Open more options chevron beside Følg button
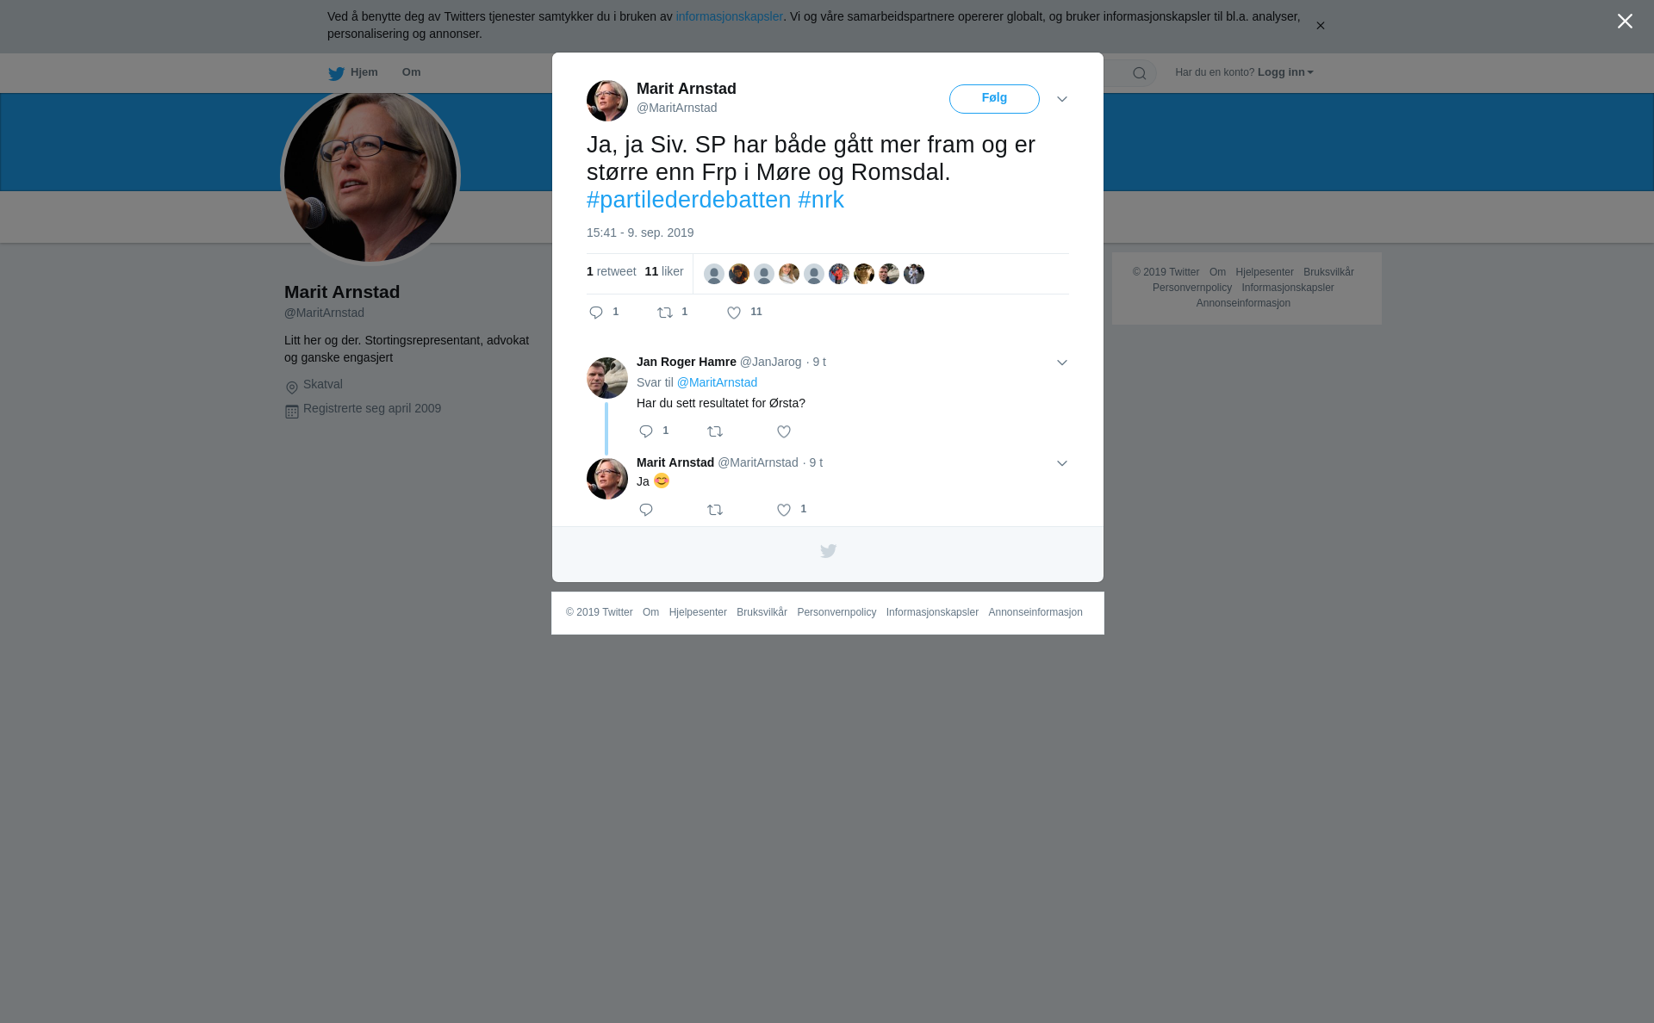This screenshot has width=1654, height=1023. (x=1062, y=99)
